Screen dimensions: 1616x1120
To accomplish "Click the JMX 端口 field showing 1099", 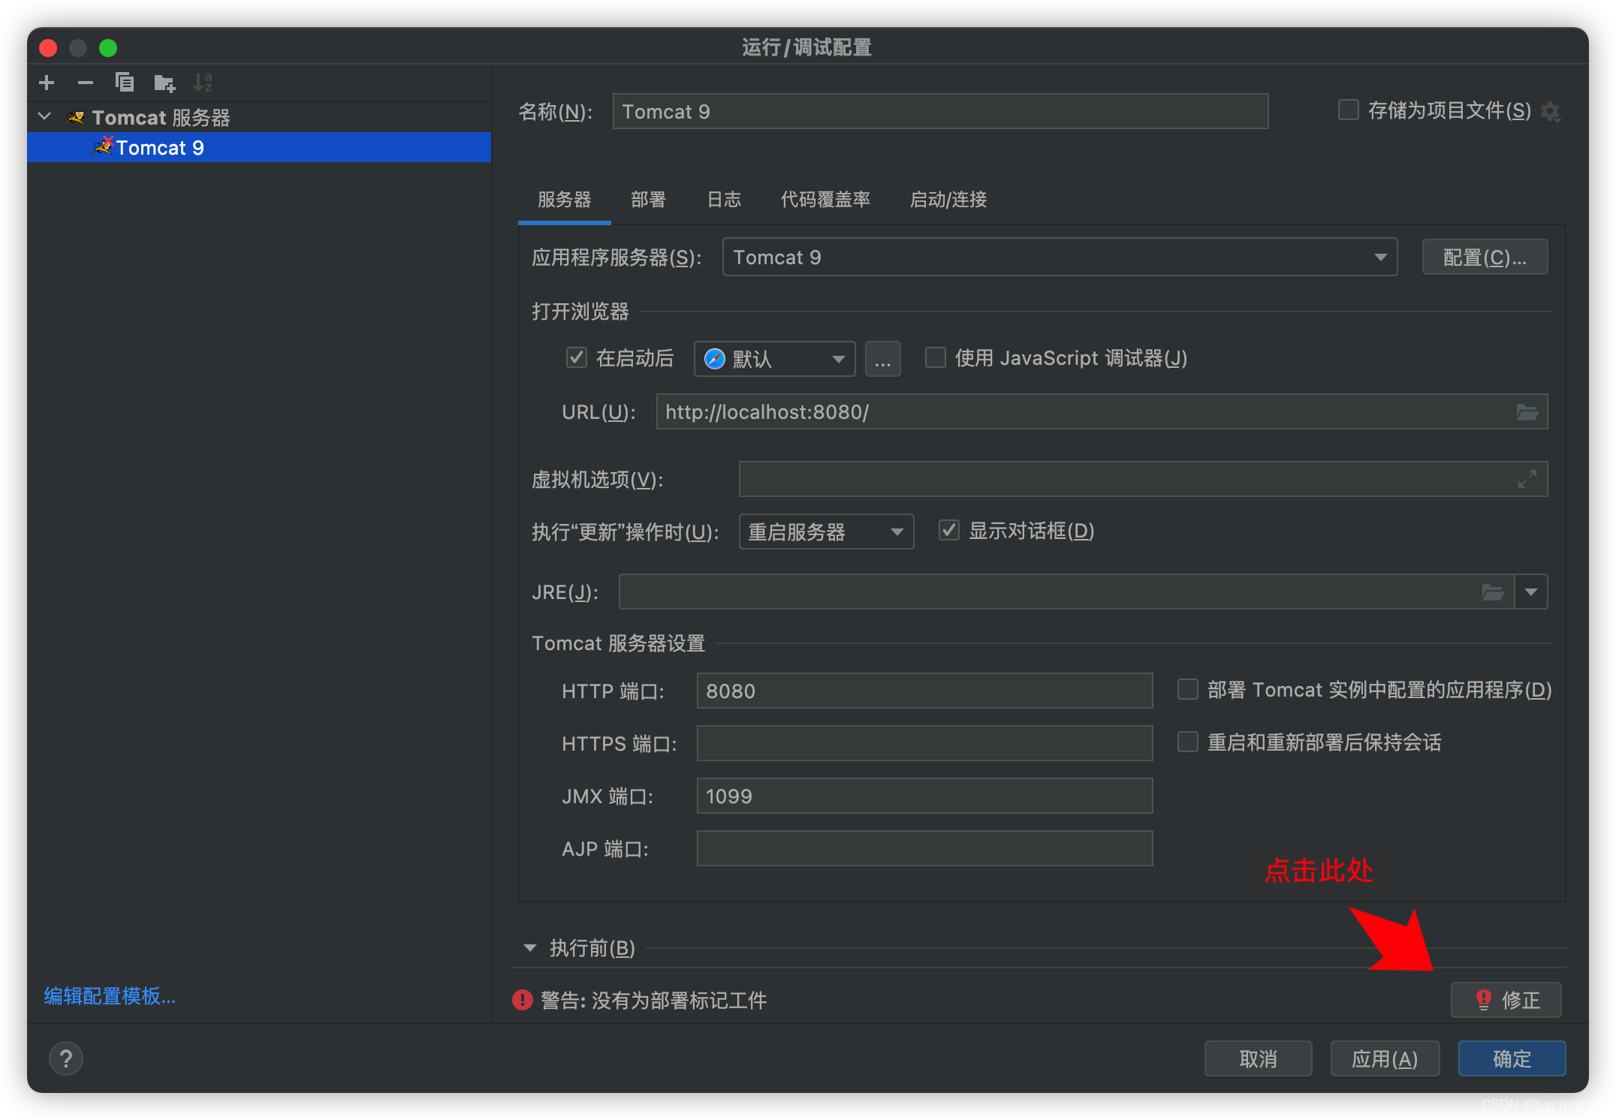I will pyautogui.click(x=925, y=796).
